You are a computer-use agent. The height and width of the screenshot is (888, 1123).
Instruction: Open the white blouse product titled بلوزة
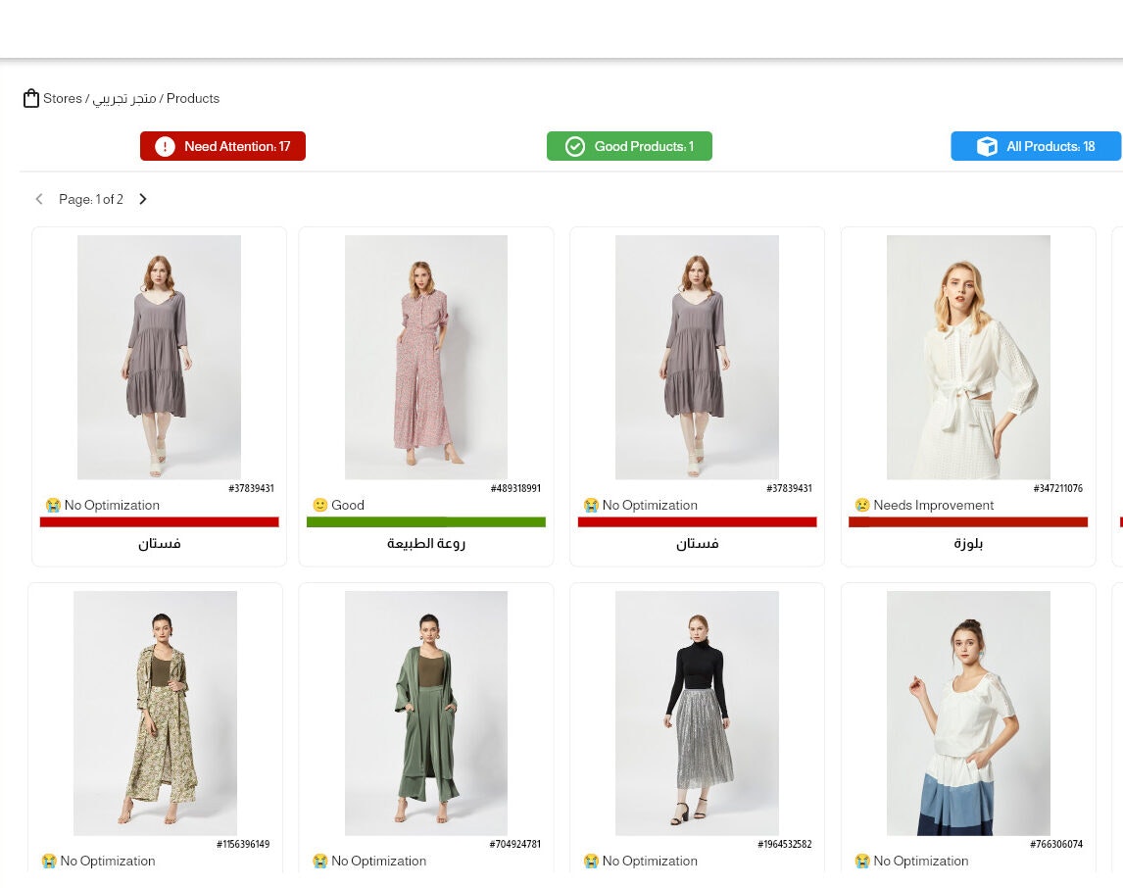(x=968, y=358)
